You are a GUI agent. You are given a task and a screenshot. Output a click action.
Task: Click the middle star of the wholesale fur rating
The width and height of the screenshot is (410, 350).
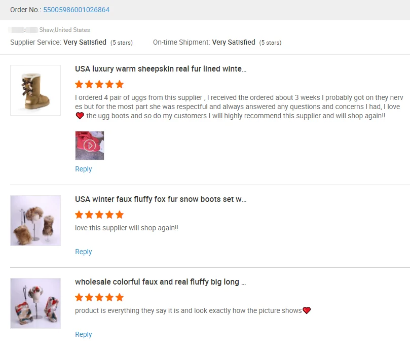[100, 297]
